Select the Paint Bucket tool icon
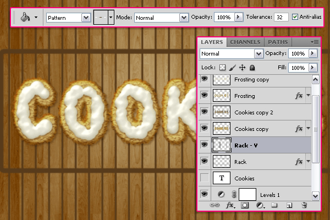The height and width of the screenshot is (220, 330). click(25, 17)
